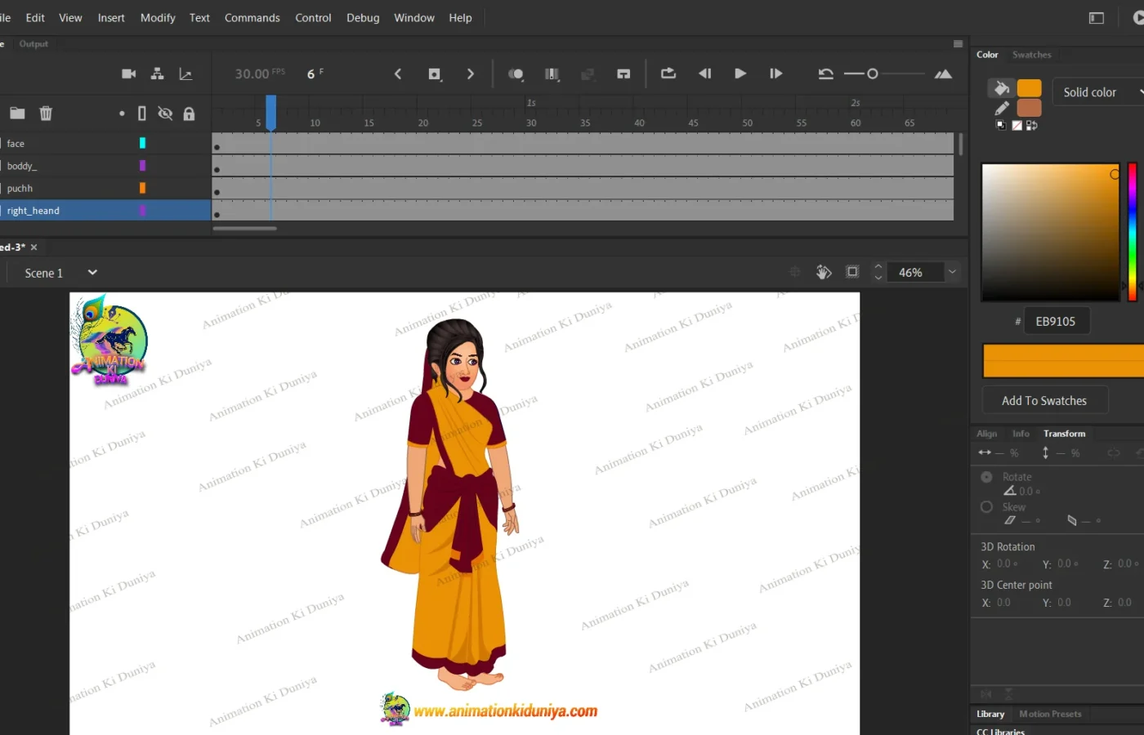
Task: Click the Loop playback icon
Action: click(668, 73)
